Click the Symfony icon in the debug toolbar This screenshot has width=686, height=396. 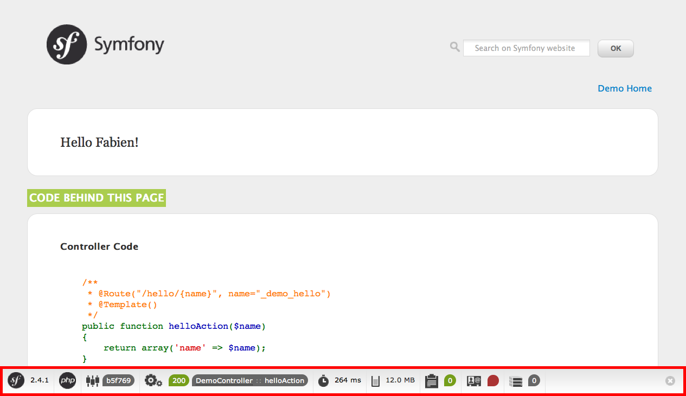(16, 380)
